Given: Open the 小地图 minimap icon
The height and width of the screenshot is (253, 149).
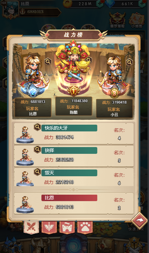Looking at the screenshot, I should point(136,20).
